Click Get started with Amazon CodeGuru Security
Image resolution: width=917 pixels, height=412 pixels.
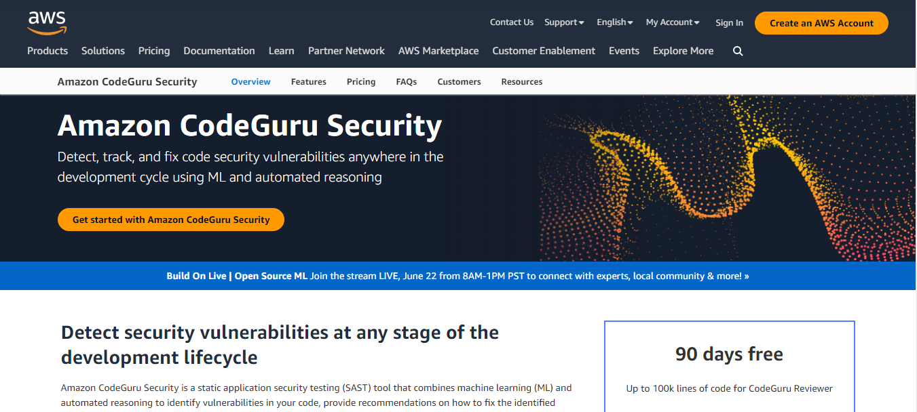171,220
